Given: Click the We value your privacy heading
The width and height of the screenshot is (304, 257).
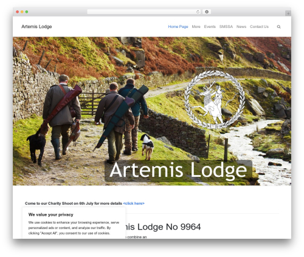Looking at the screenshot, I should pos(50,214).
